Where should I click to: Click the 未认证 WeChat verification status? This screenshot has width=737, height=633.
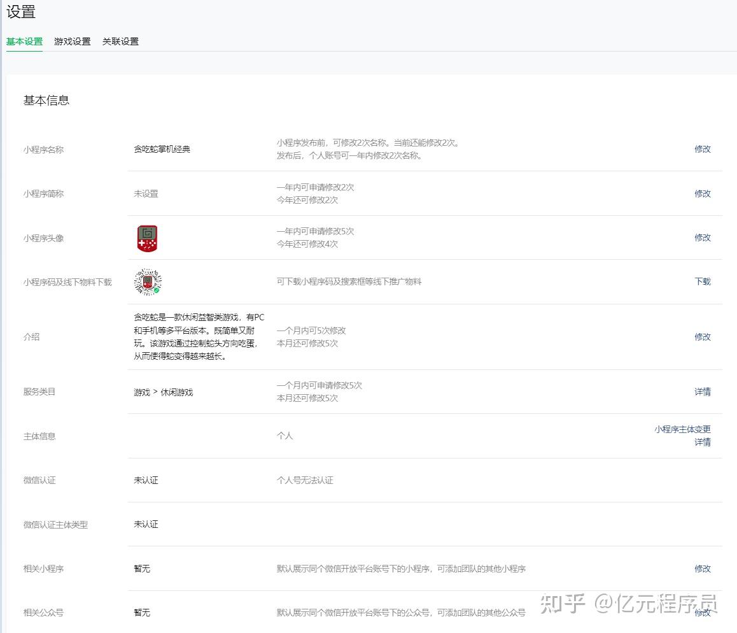coord(146,480)
